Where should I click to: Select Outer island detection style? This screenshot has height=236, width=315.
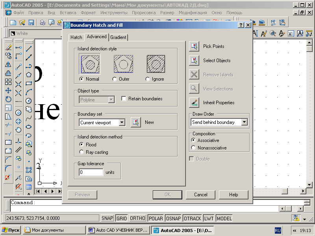(115, 79)
